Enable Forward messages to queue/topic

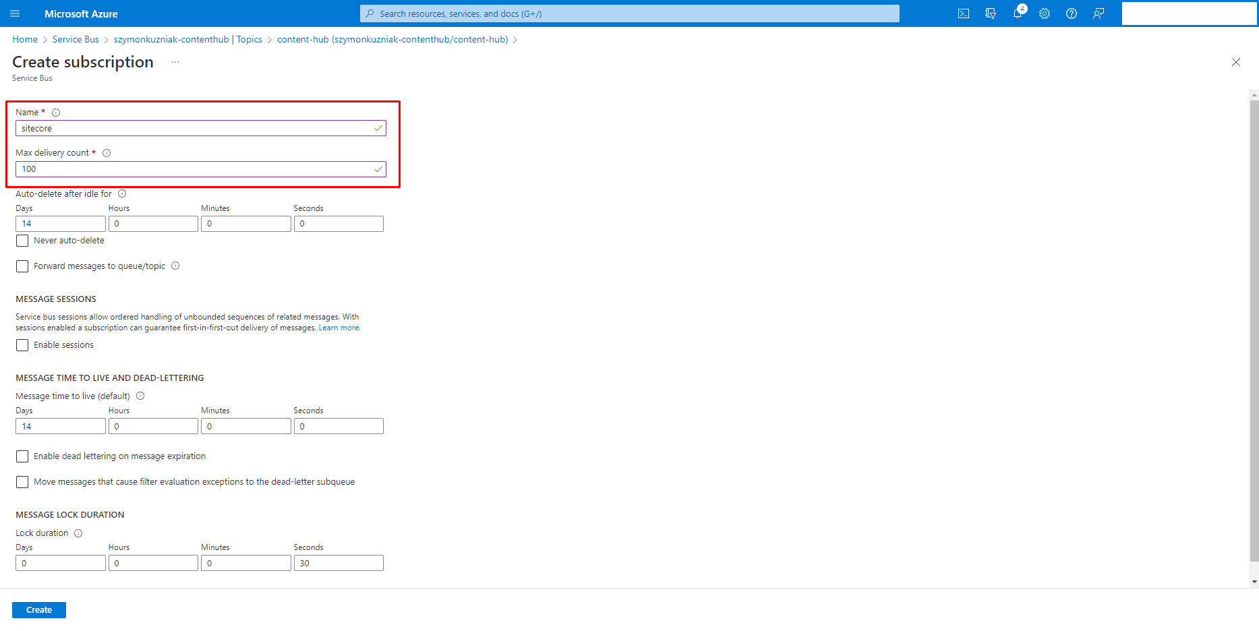(22, 266)
